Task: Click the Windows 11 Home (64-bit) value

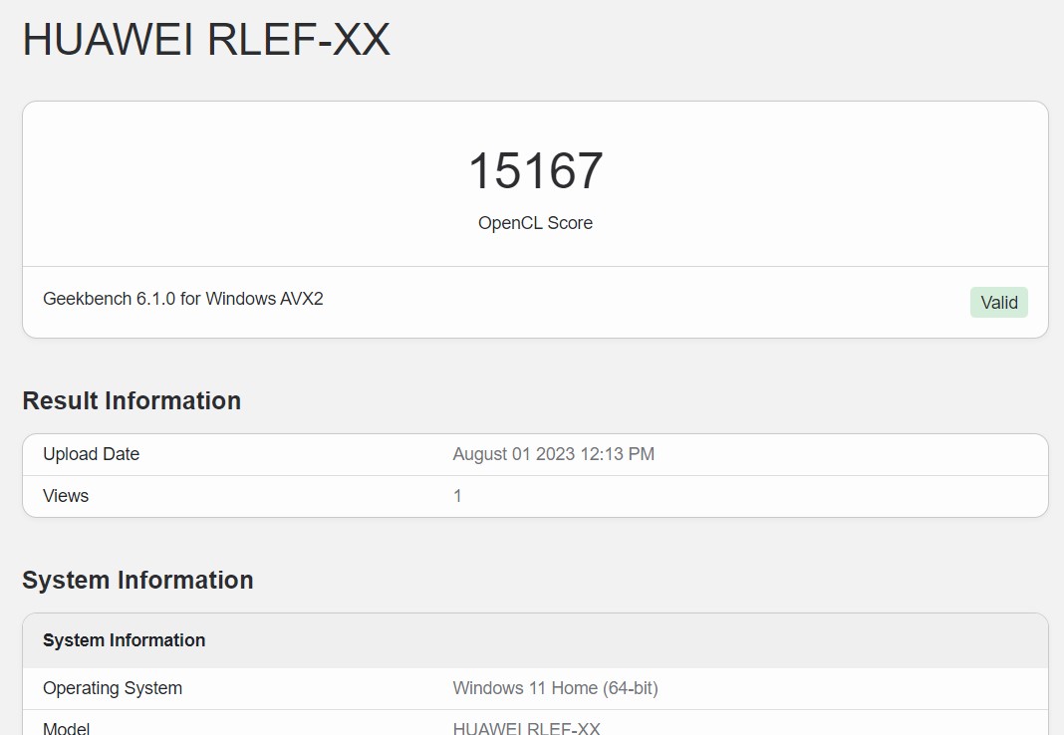Action: point(555,688)
